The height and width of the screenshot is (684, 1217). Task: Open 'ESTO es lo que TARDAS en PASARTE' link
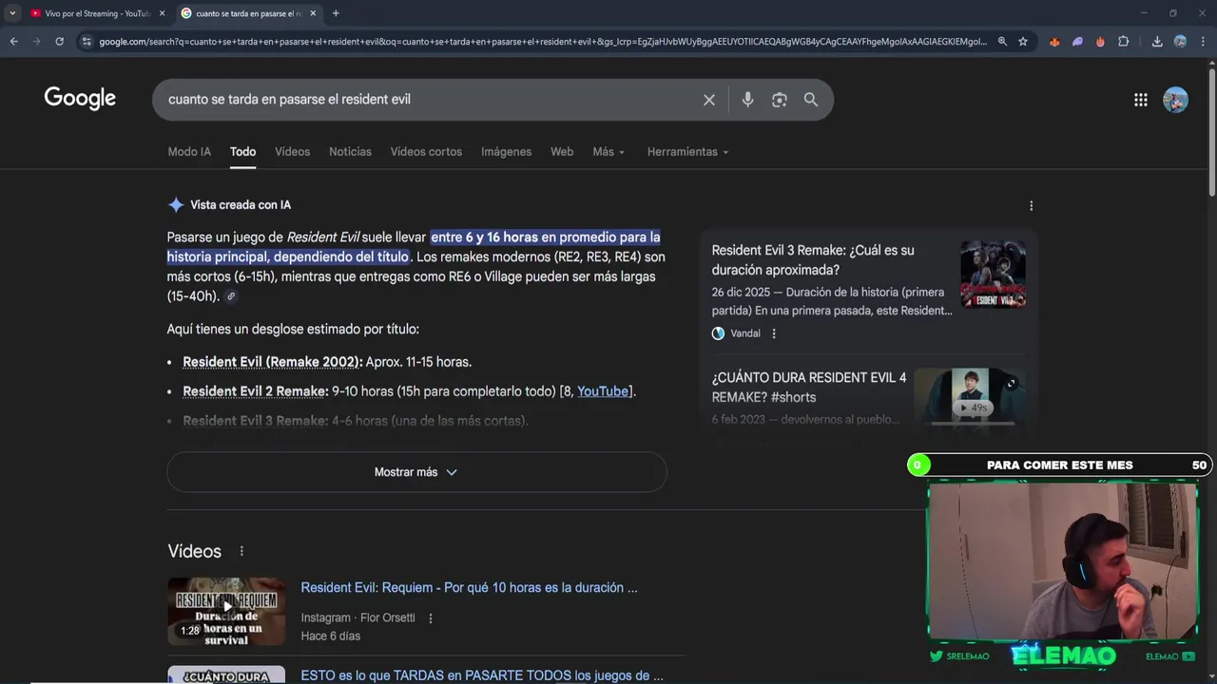[x=482, y=675]
